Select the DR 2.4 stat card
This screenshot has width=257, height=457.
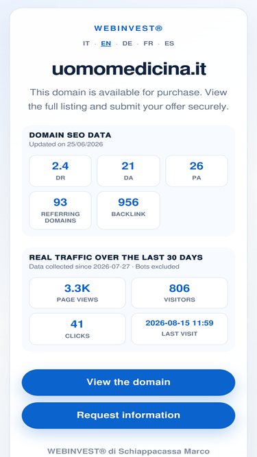pos(60,171)
